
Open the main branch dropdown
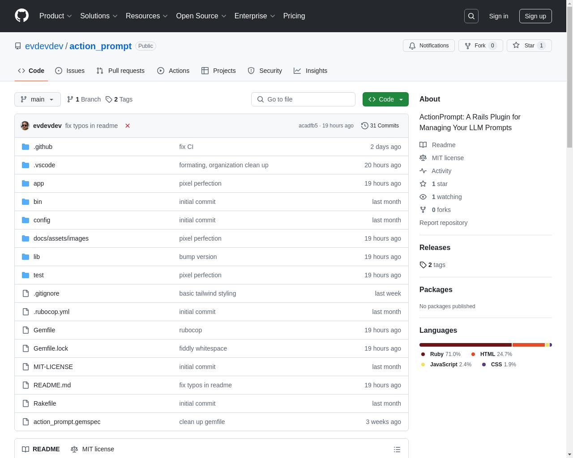(38, 99)
